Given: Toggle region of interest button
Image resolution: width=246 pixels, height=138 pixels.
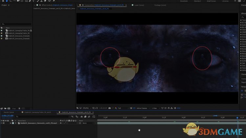Looking at the screenshot, I should tap(131, 108).
